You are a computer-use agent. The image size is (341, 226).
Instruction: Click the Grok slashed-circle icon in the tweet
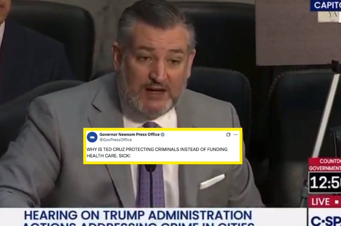(x=228, y=135)
